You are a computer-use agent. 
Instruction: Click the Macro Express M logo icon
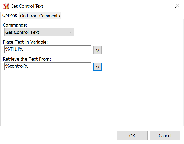6,6
